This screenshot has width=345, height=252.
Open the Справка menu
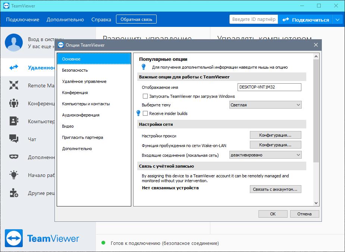pos(101,19)
